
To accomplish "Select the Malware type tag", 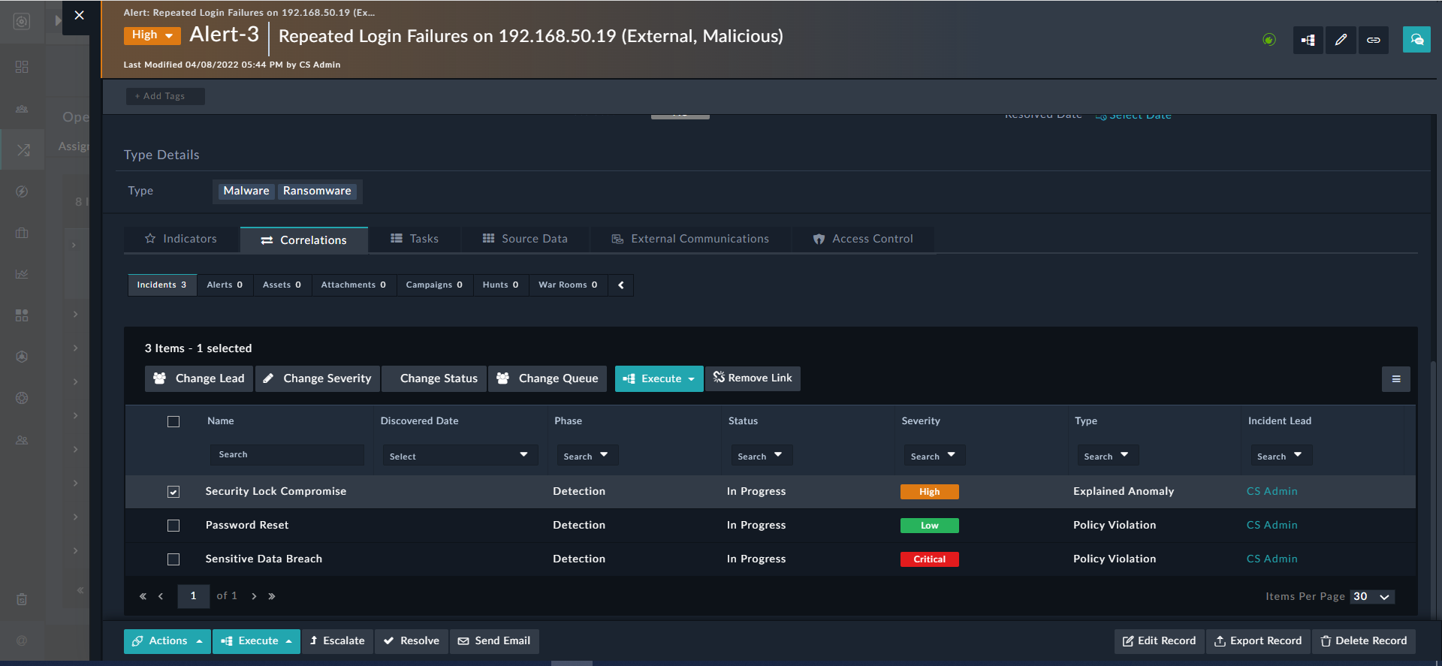I will click(246, 191).
